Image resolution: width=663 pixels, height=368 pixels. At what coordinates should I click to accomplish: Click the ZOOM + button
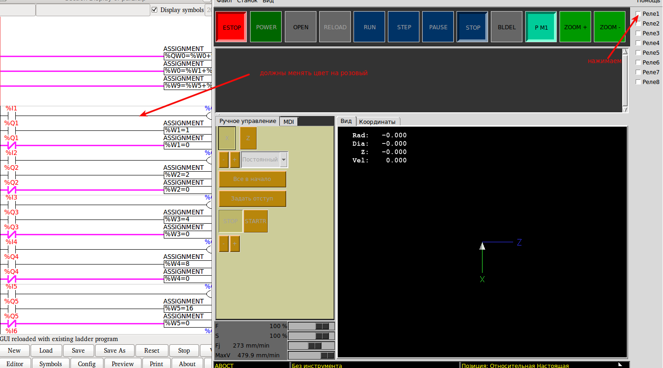(576, 27)
